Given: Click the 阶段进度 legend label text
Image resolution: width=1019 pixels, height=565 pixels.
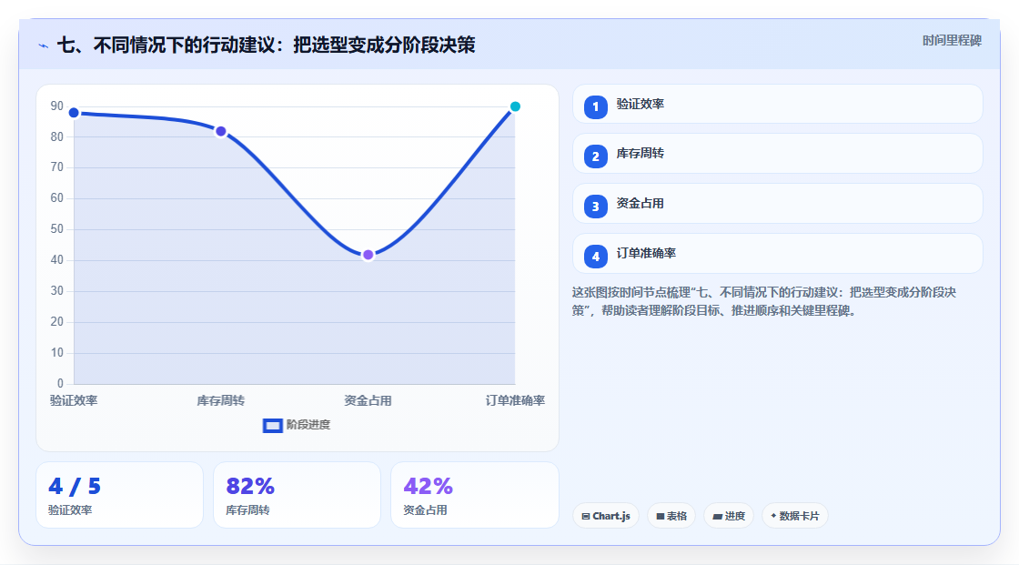Looking at the screenshot, I should (x=308, y=425).
